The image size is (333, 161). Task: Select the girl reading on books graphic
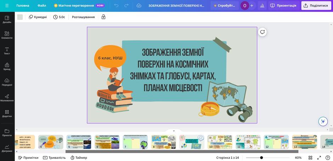pyautogui.click(x=114, y=90)
